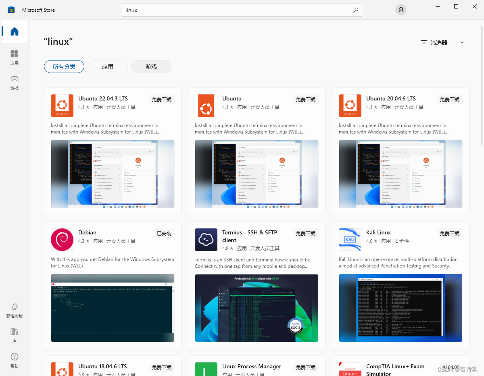The height and width of the screenshot is (376, 484).
Task: Open the Ubuntu 20.04.6 LTS screenshot thumbnail
Action: coord(401,174)
